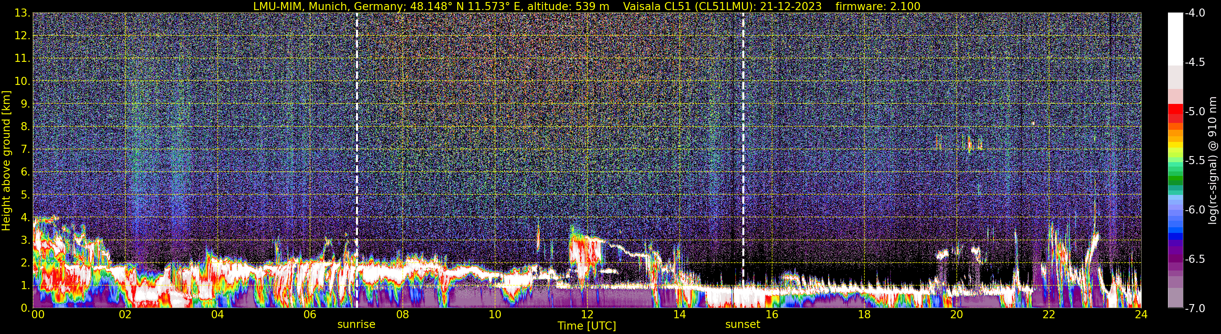Click the 'sunset' label below the axis
Viewport: 1221px width, 334px height.
[x=743, y=325]
